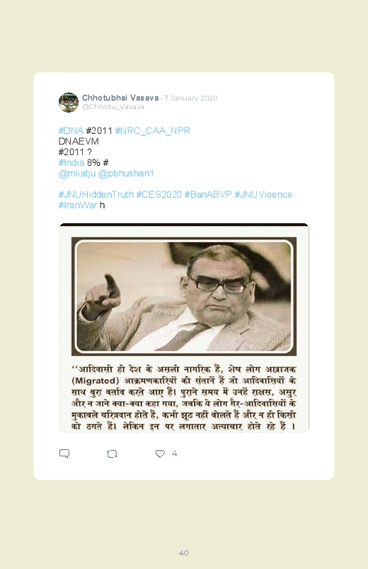
Task: Click the @Chhotu_Vasava handle
Action: coord(113,107)
